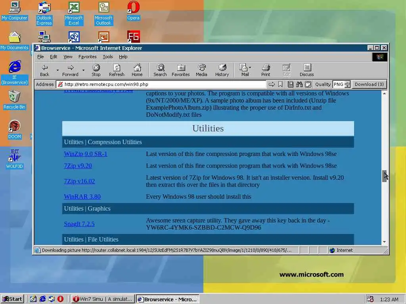Open Back button history dropdown arrow

57,70
